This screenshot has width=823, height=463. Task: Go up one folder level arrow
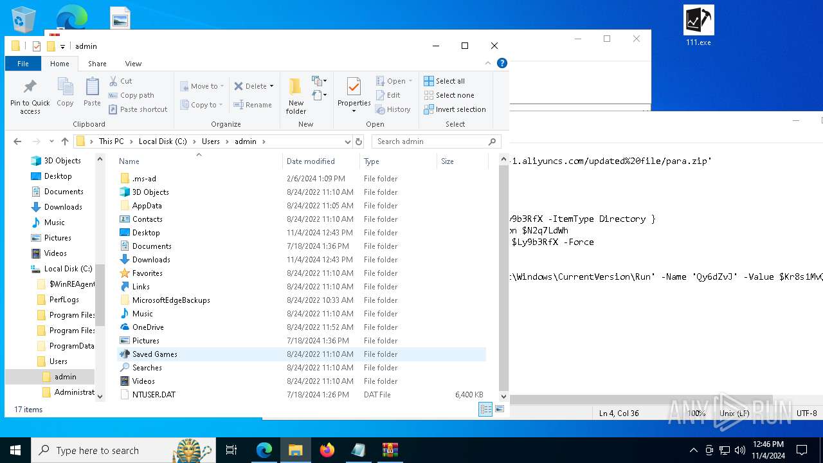click(x=64, y=141)
